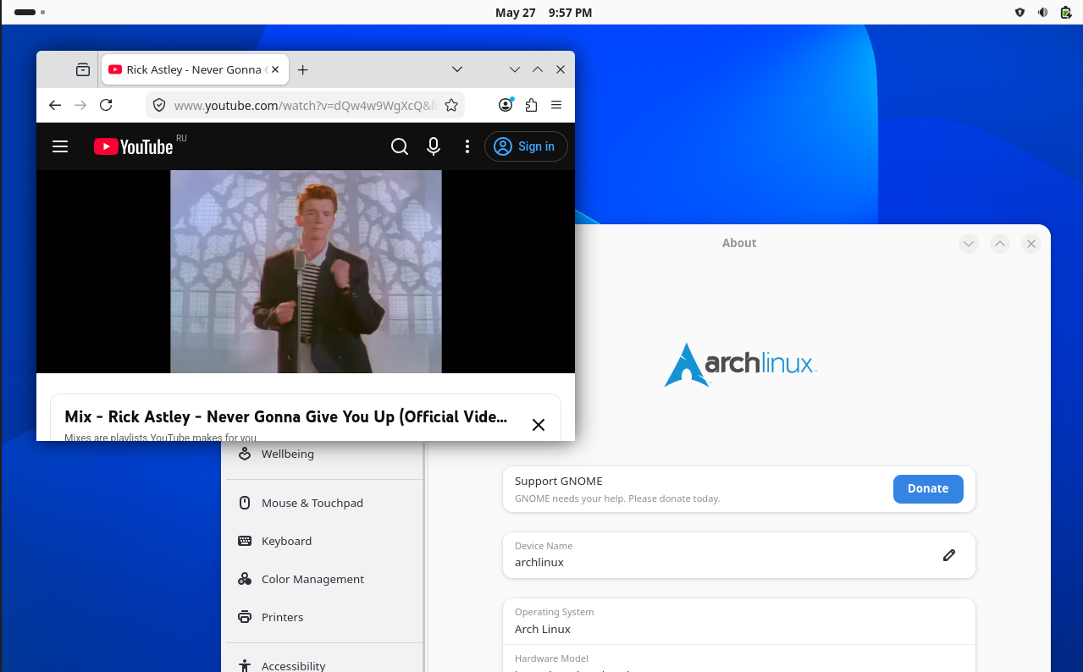The height and width of the screenshot is (672, 1083).
Task: Go back in the browser
Action: click(55, 105)
